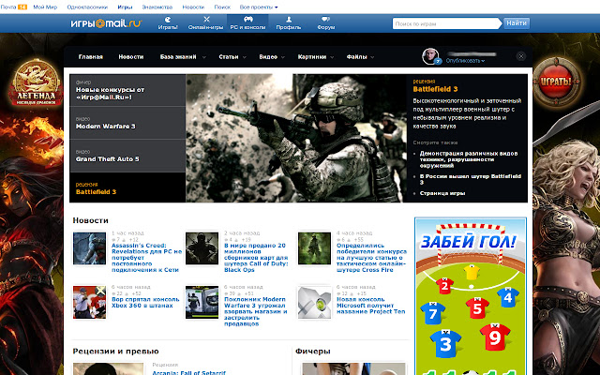This screenshot has width=600, height=375.
Task: Click the Найти search button
Action: coord(517,23)
